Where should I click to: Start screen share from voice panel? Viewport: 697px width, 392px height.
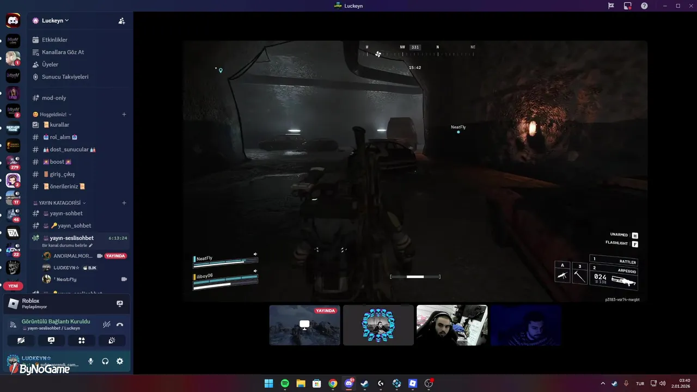pos(51,340)
